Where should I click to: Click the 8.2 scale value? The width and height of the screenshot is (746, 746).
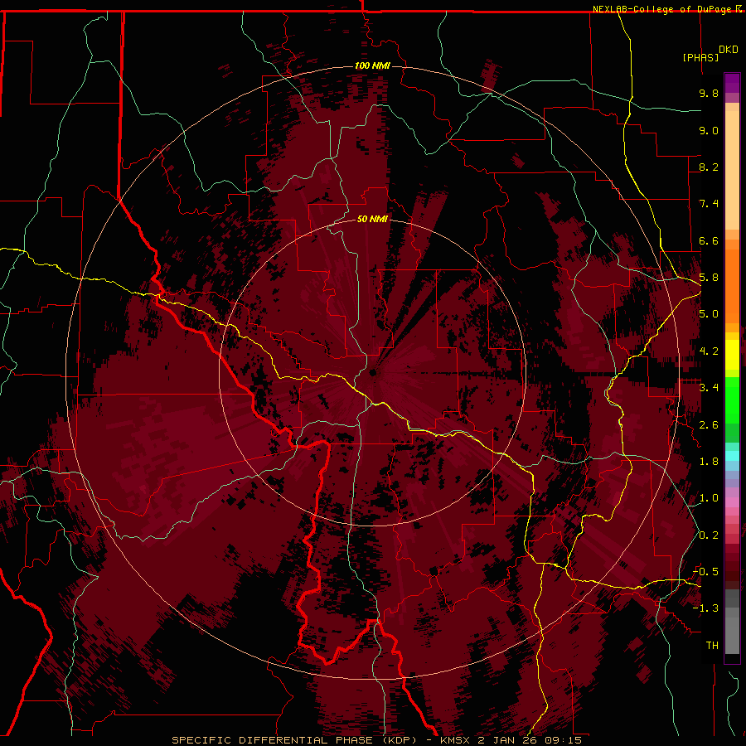[709, 167]
